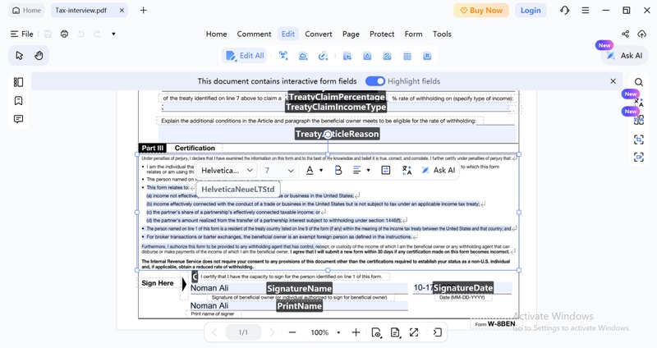Open Ask AI in top right
This screenshot has height=348, width=657.
pos(625,55)
